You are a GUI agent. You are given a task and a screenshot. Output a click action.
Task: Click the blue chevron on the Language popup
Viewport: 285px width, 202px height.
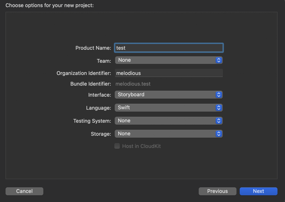pos(219,108)
